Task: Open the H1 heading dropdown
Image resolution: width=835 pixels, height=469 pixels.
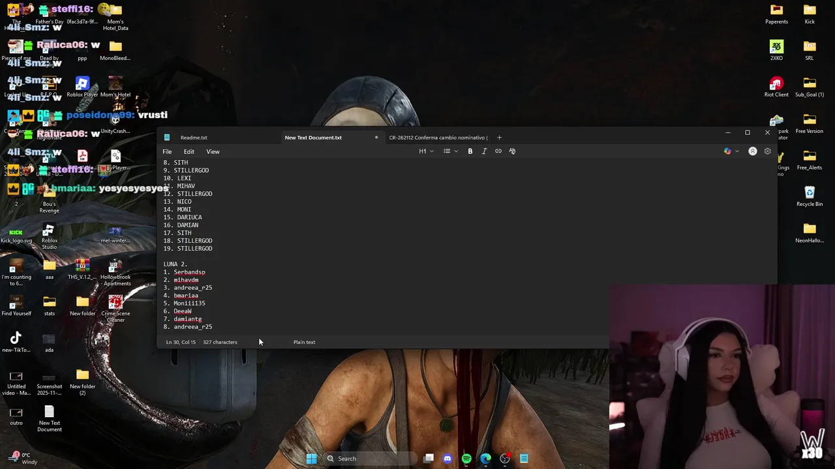Action: pos(426,151)
